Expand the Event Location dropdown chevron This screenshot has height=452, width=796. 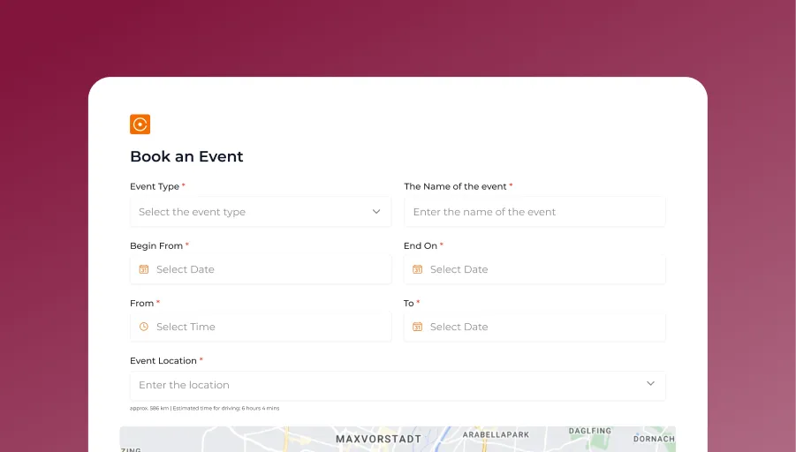click(x=650, y=384)
